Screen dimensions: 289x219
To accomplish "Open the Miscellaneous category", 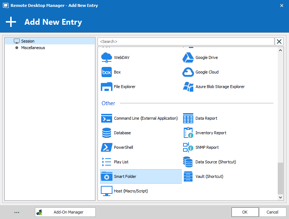I will point(33,48).
